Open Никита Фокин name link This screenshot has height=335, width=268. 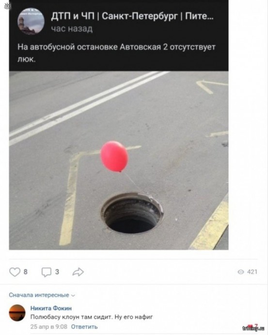click(x=51, y=308)
